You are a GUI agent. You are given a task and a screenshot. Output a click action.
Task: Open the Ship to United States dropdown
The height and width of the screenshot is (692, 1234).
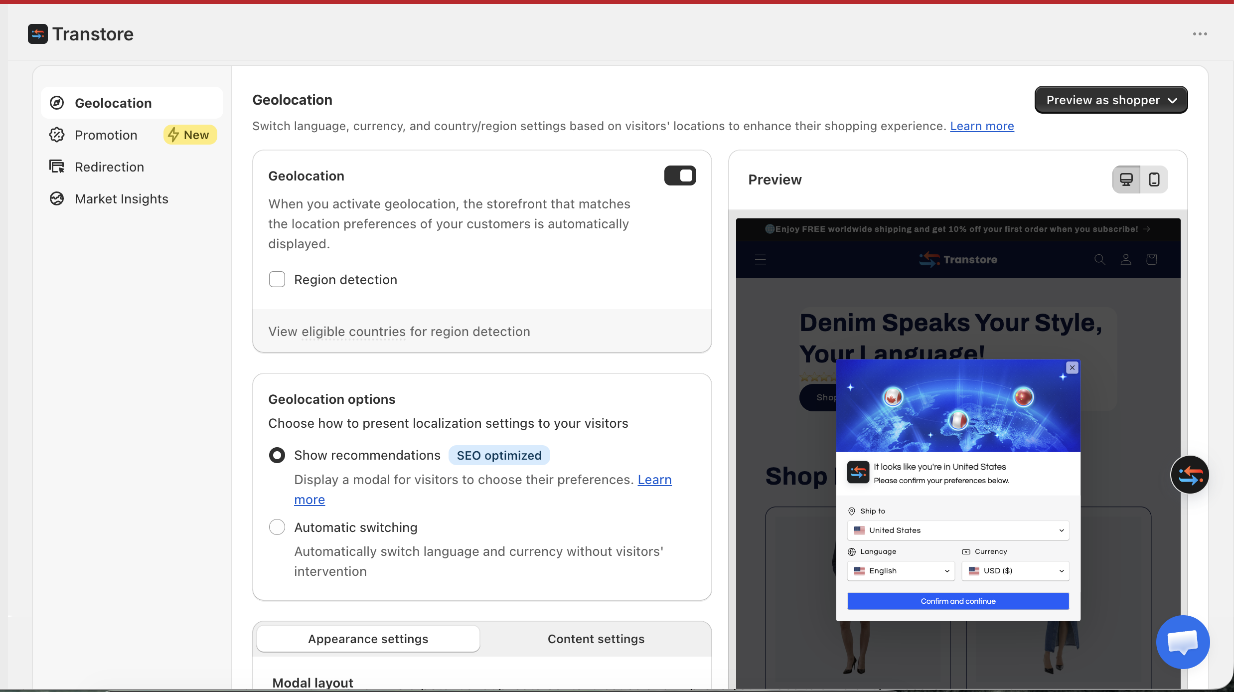958,530
